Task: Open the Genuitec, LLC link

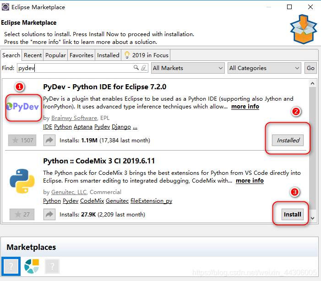Action: pos(69,192)
